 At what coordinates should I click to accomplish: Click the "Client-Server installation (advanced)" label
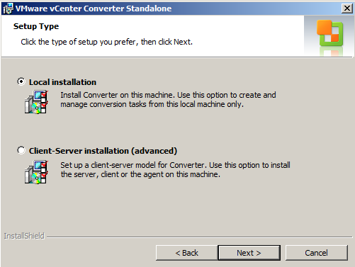(103, 151)
